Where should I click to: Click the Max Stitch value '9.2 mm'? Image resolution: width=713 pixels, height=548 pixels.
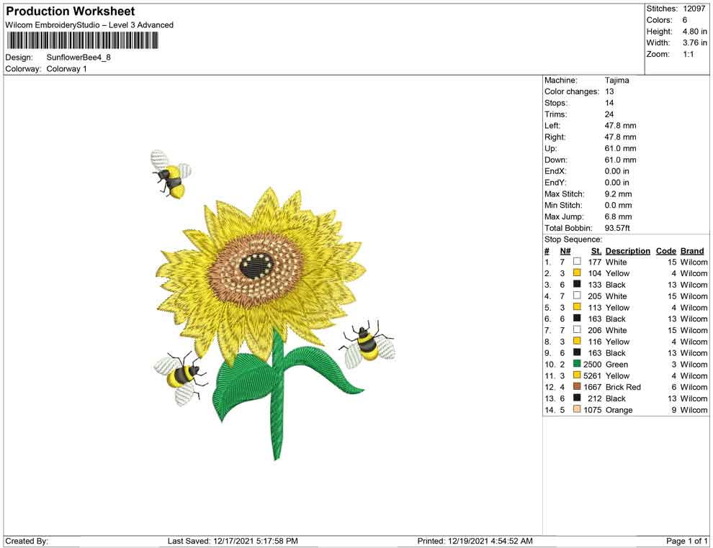[x=618, y=194]
